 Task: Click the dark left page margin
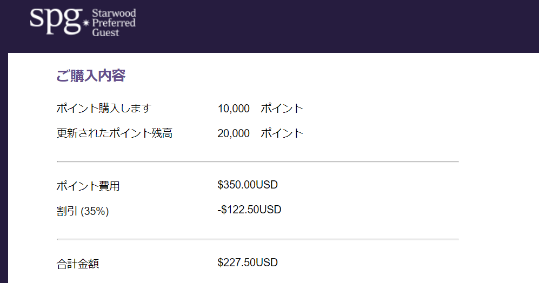pyautogui.click(x=4, y=162)
